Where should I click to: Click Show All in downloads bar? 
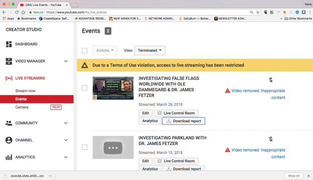point(294,176)
